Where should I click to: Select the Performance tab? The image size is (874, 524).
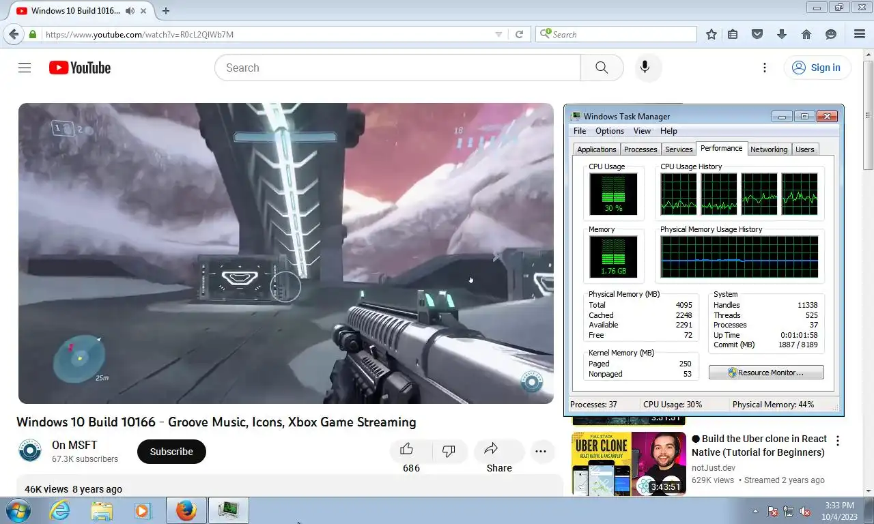click(721, 148)
